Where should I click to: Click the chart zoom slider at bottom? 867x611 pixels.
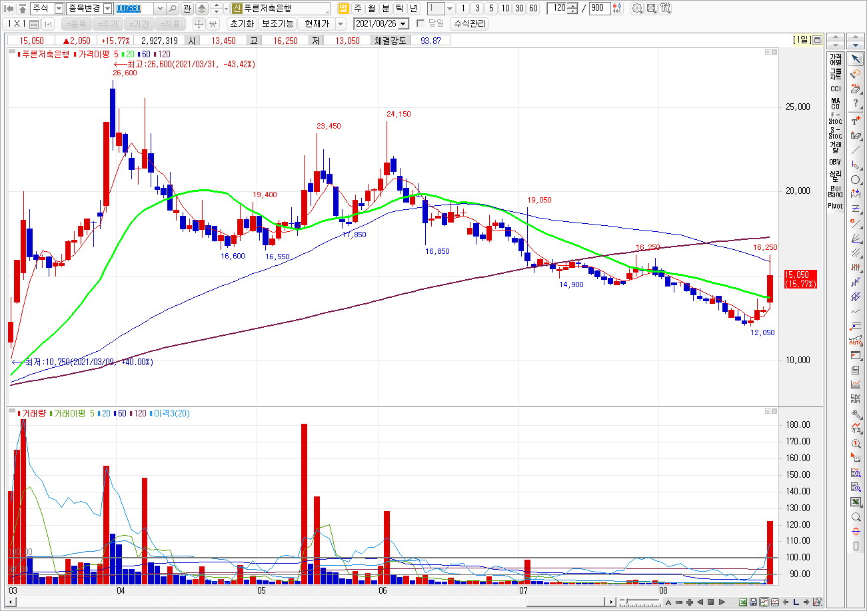(x=638, y=602)
